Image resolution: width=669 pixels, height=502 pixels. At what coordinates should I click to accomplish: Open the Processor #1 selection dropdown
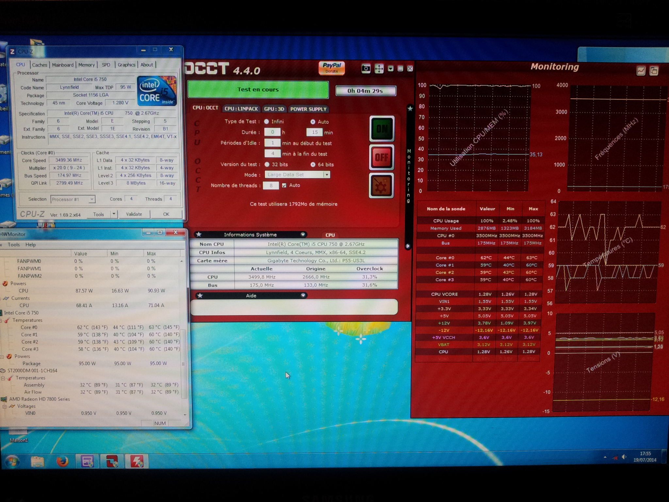click(x=92, y=199)
